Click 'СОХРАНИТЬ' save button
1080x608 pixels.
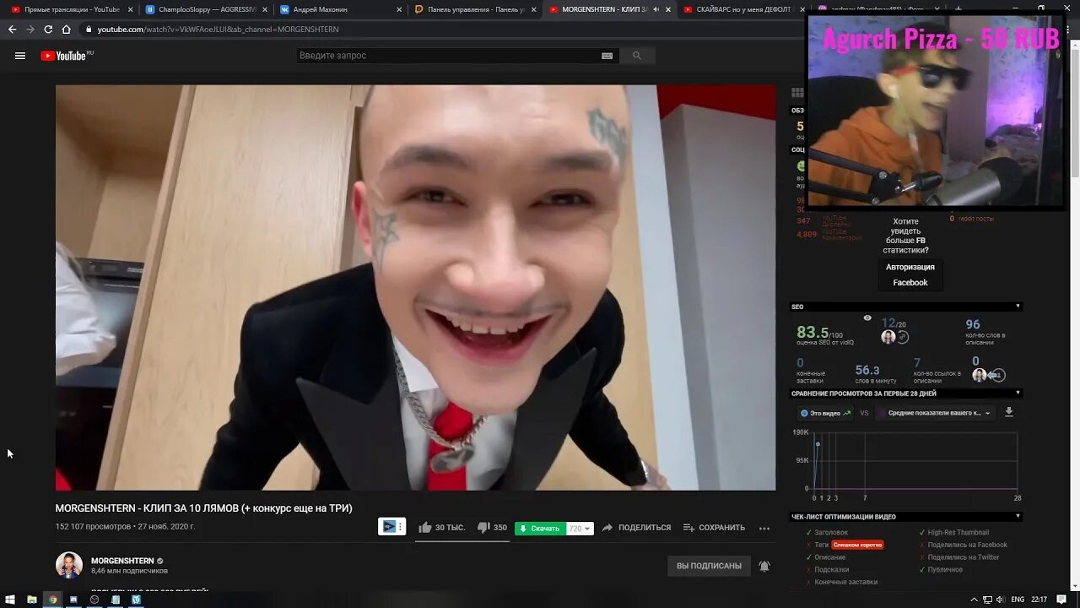[714, 528]
